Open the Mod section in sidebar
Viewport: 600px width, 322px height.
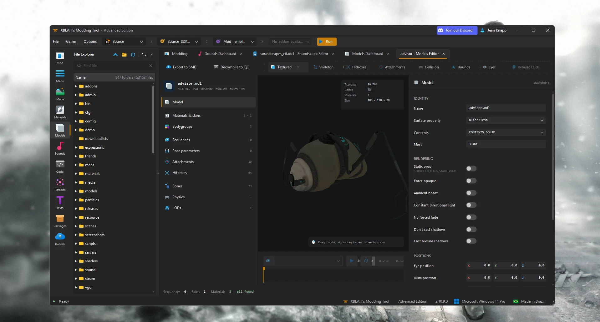tap(60, 58)
